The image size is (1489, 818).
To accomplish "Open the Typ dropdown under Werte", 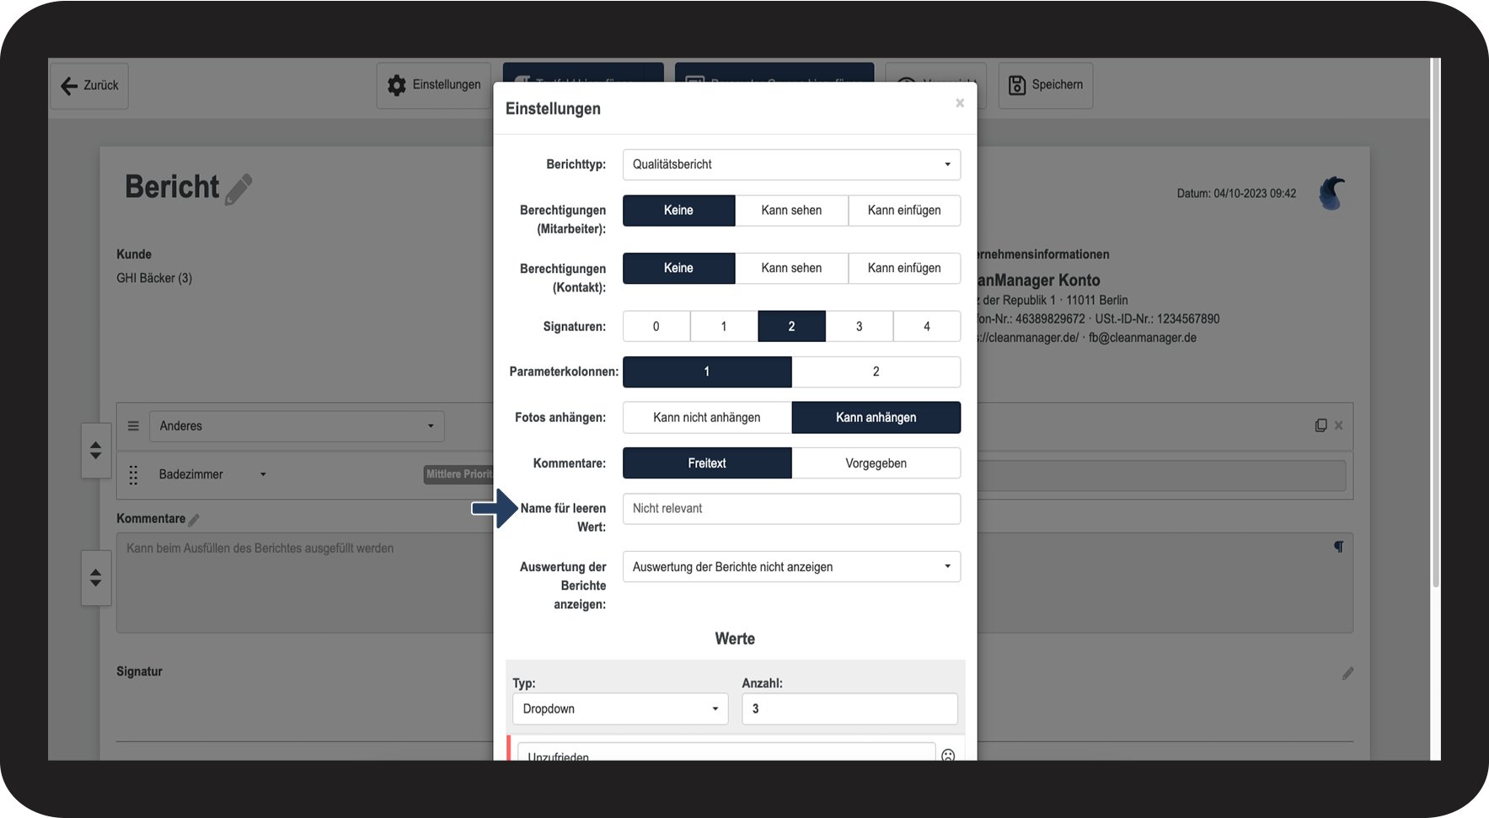I will point(620,709).
